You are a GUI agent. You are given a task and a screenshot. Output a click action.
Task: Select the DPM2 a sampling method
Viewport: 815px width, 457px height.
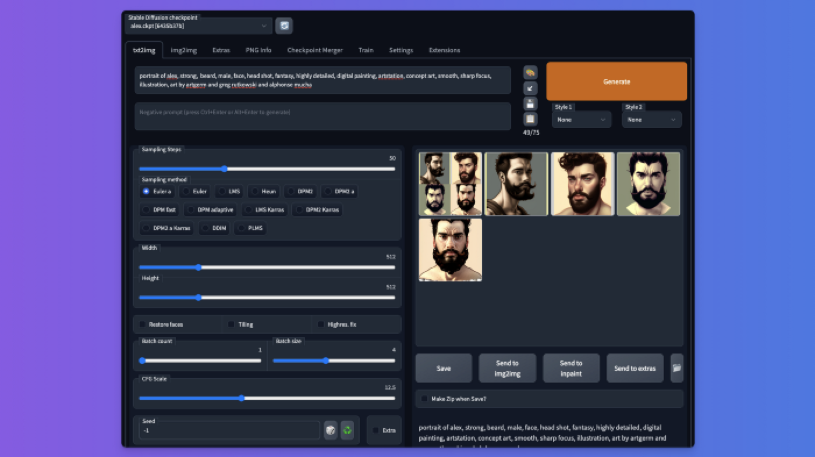click(339, 191)
